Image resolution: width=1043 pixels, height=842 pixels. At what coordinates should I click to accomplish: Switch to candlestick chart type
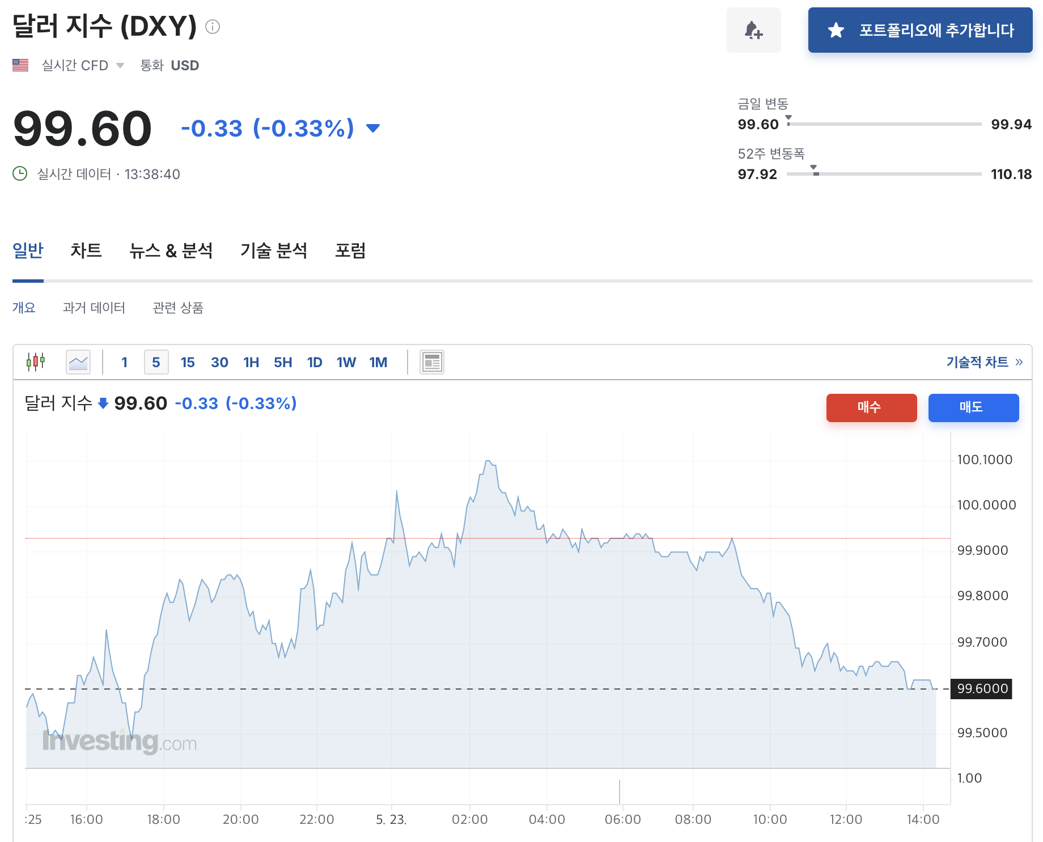coord(35,362)
